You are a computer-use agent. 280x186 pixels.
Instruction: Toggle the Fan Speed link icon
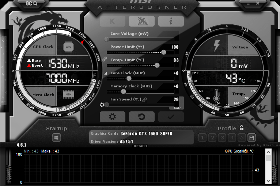tap(144, 100)
